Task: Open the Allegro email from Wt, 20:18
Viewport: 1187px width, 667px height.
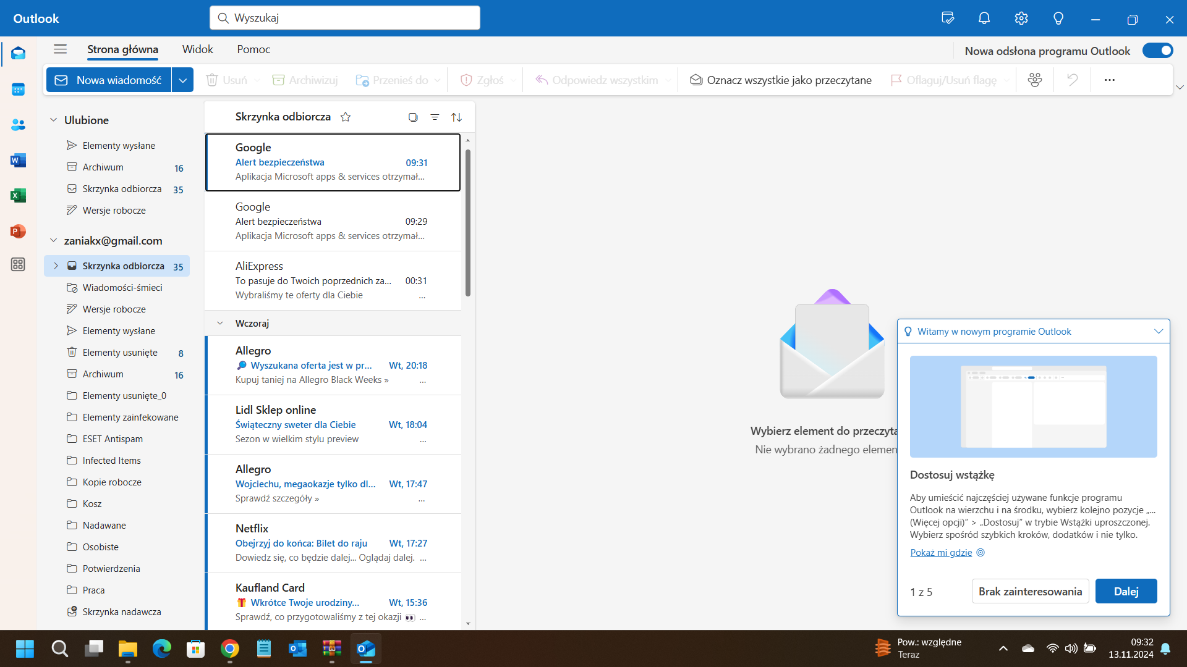Action: (333, 365)
